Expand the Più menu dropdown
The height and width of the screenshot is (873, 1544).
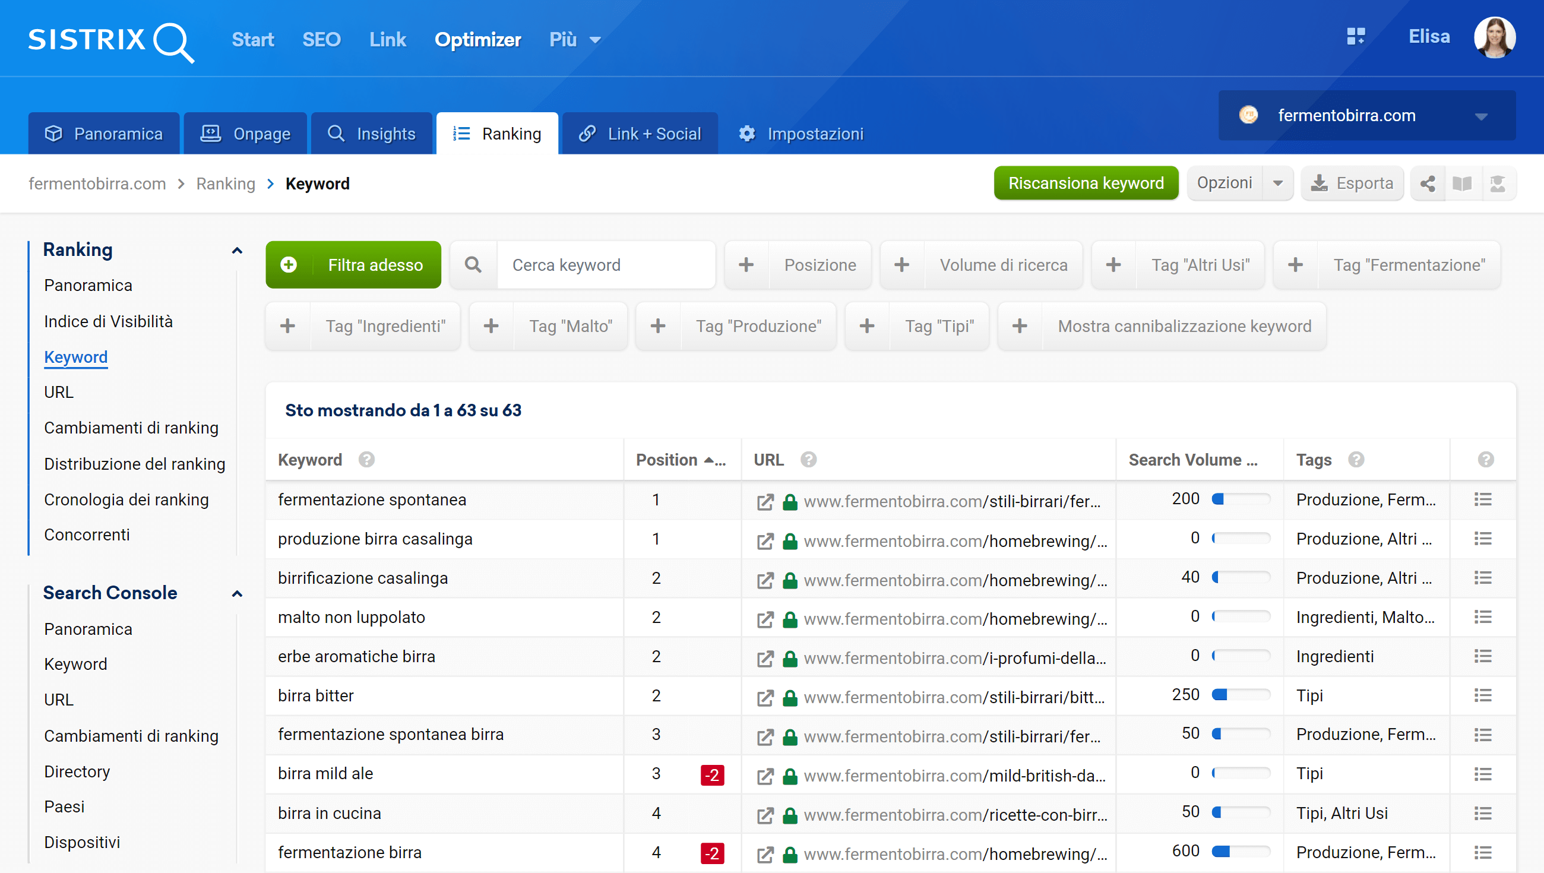(x=575, y=40)
